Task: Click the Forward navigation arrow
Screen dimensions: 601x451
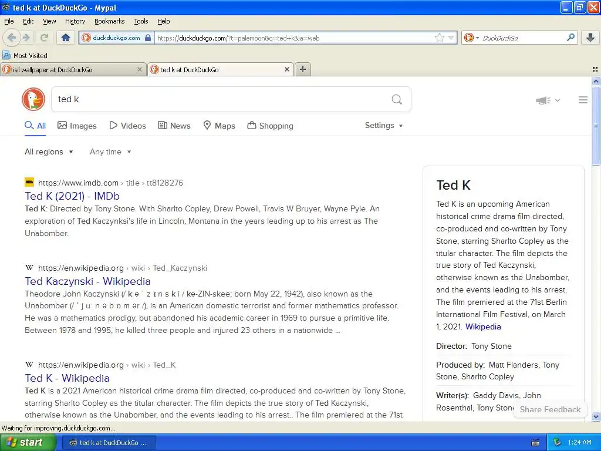Action: click(26, 38)
